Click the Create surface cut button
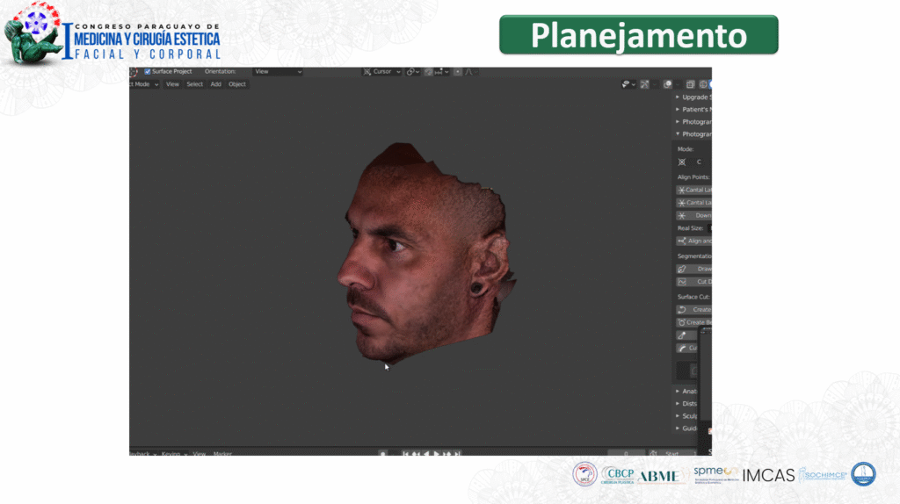The image size is (900, 504). pos(694,310)
